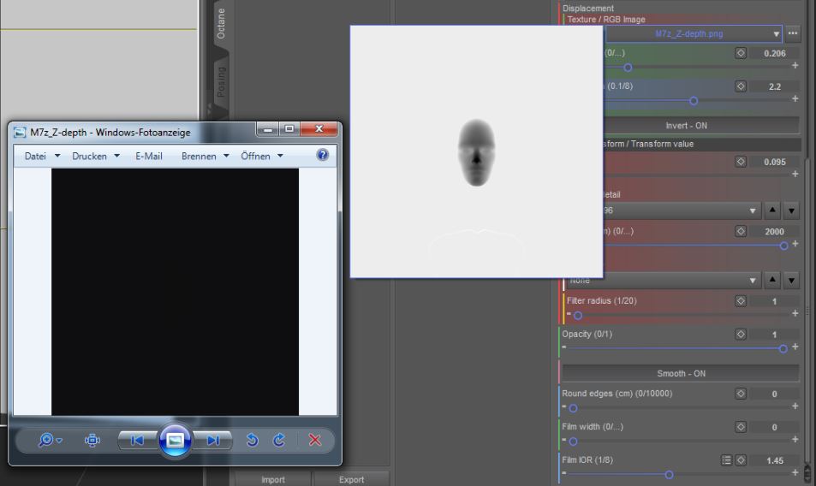Viewport: 816px width, 486px height.
Task: Click diamond keyframe icon beside value 0.206
Action: pyautogui.click(x=741, y=53)
